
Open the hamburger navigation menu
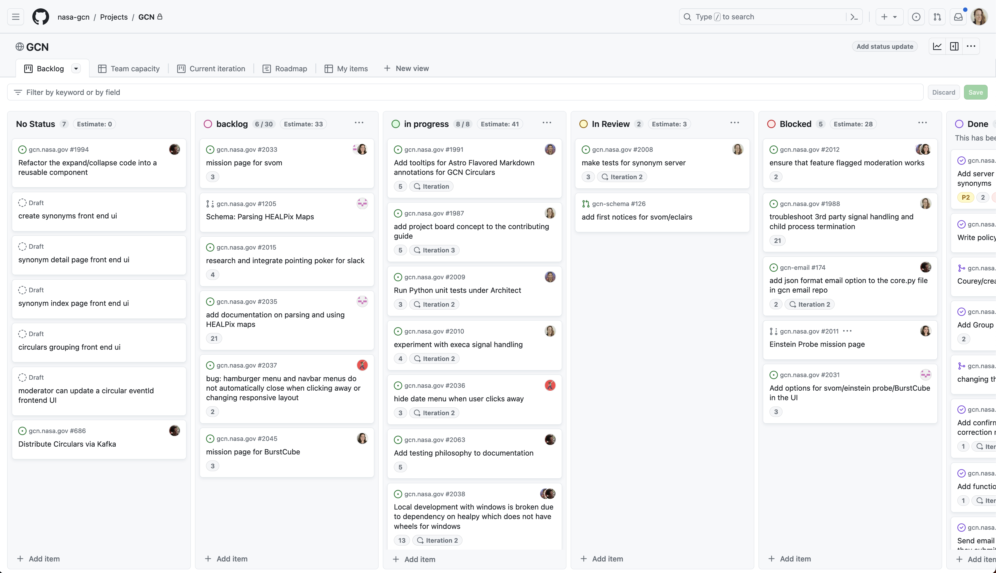(16, 17)
